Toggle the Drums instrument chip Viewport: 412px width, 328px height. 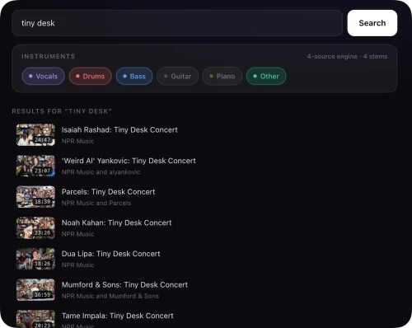pyautogui.click(x=91, y=76)
